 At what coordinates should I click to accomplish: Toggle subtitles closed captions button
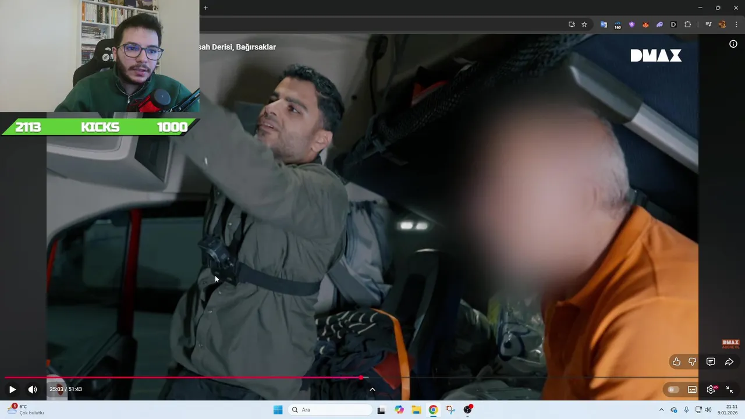[692, 389]
